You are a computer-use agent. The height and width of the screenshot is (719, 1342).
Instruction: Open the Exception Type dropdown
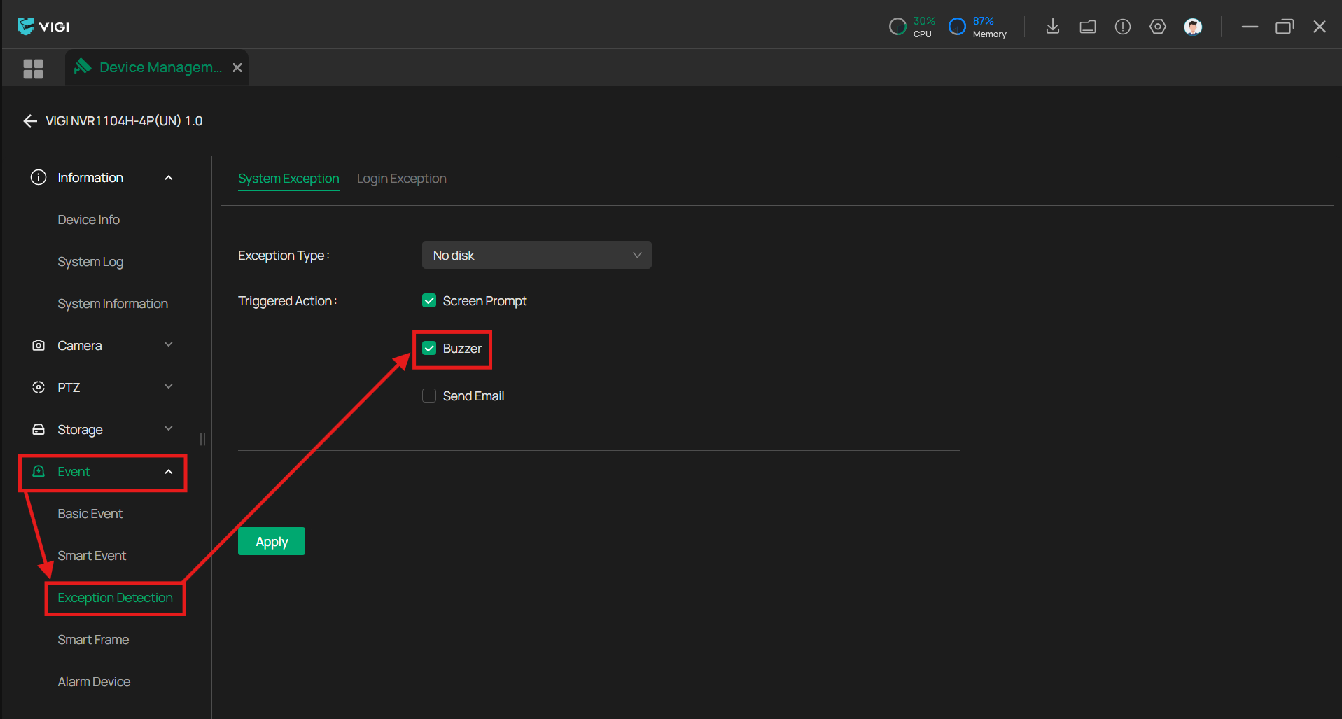[536, 256]
